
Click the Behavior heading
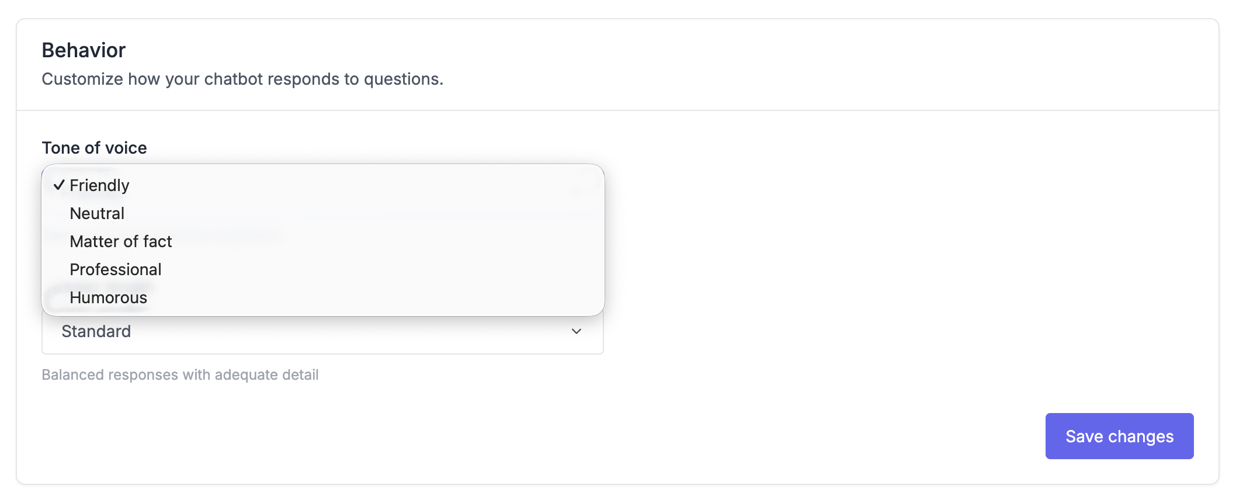click(x=84, y=50)
